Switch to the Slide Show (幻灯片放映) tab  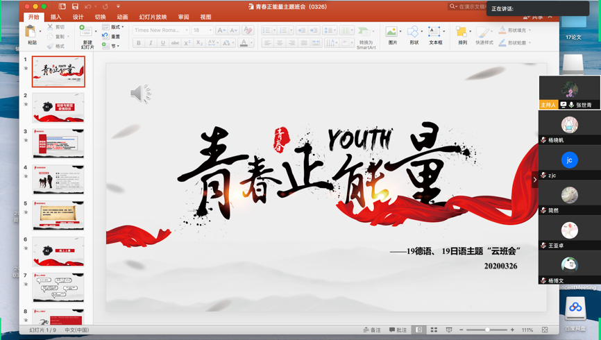coord(153,17)
